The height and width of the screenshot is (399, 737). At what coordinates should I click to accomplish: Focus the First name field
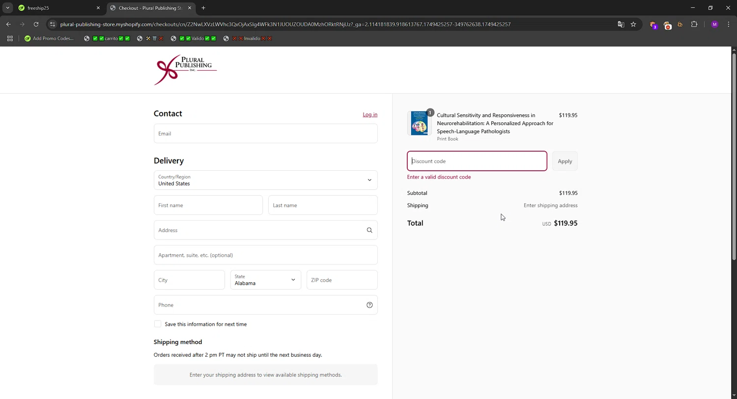tap(208, 205)
